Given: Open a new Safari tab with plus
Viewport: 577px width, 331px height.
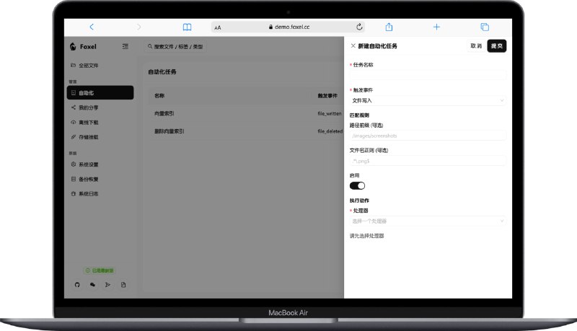Looking at the screenshot, I should (x=436, y=27).
